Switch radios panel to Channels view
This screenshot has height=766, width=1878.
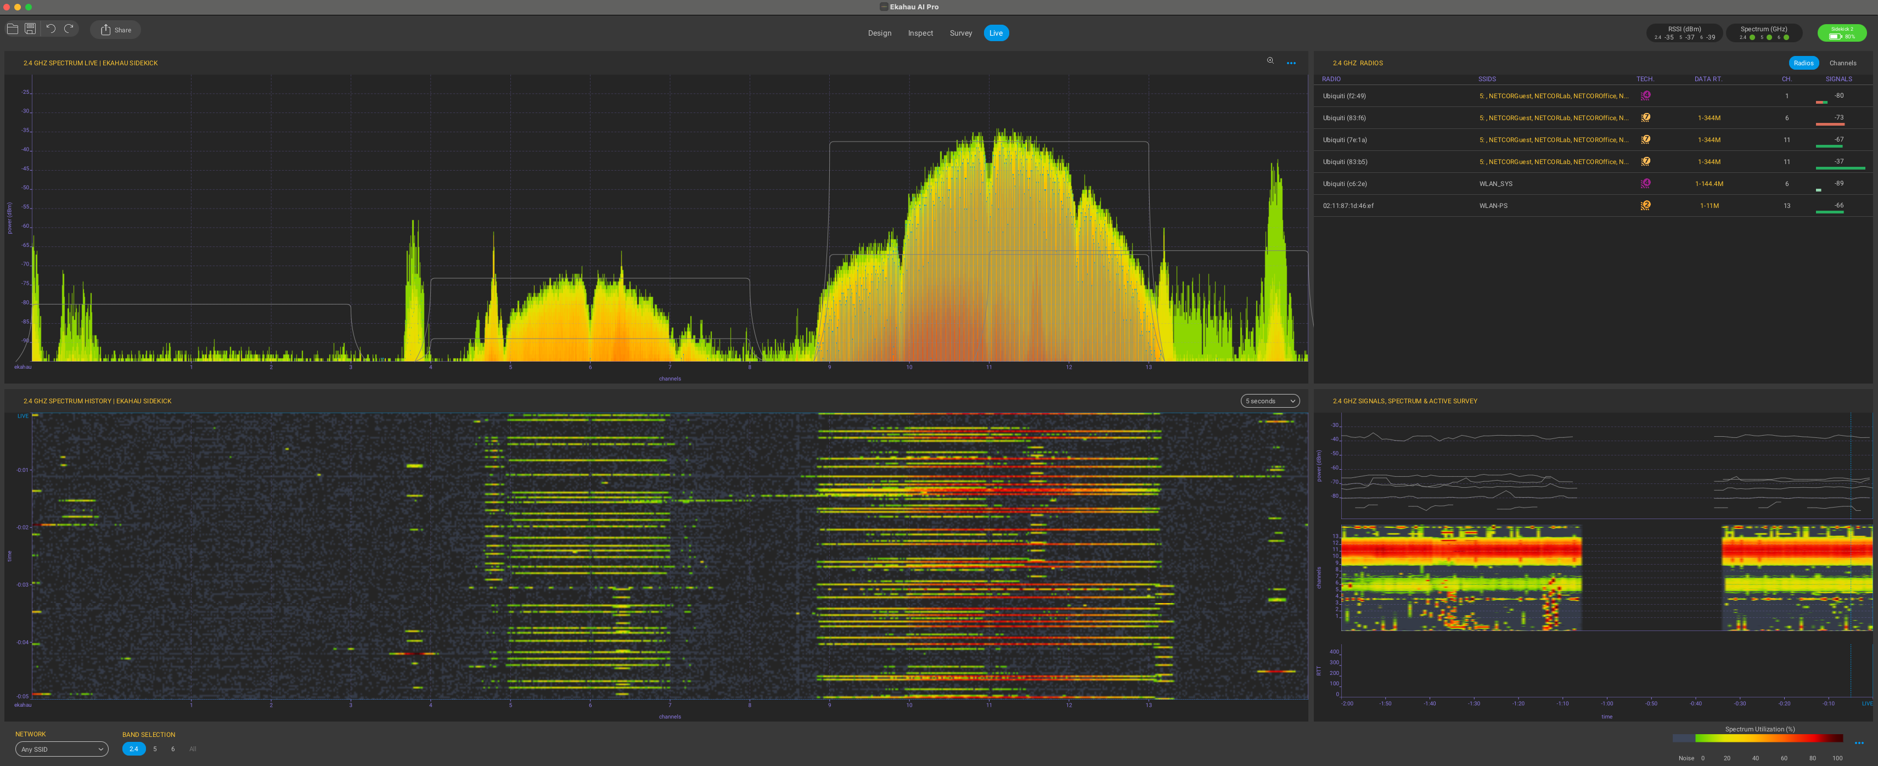[x=1842, y=63]
